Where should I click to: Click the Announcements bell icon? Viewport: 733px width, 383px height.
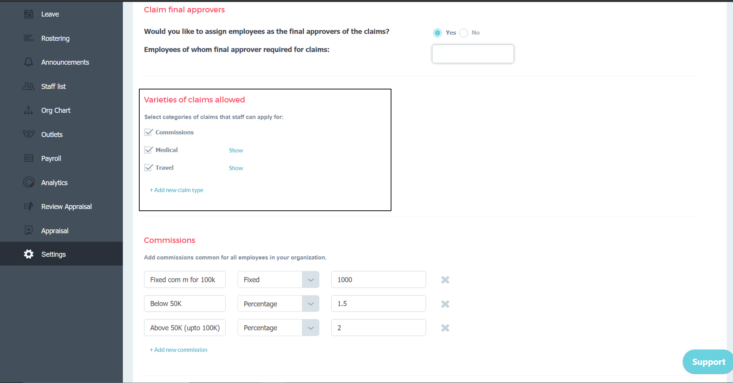tap(29, 62)
